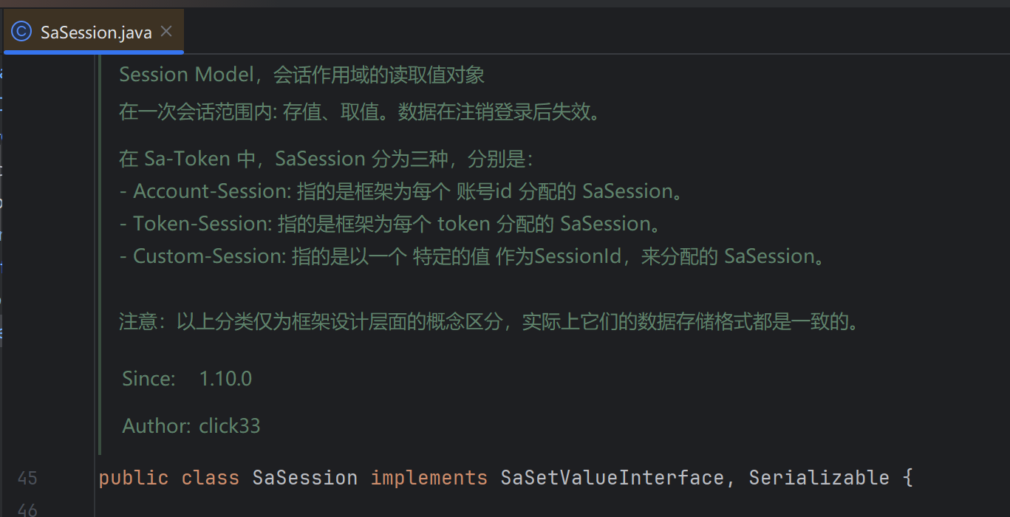Viewport: 1010px width, 517px height.
Task: Click the Serializable interface name
Action: coord(819,478)
